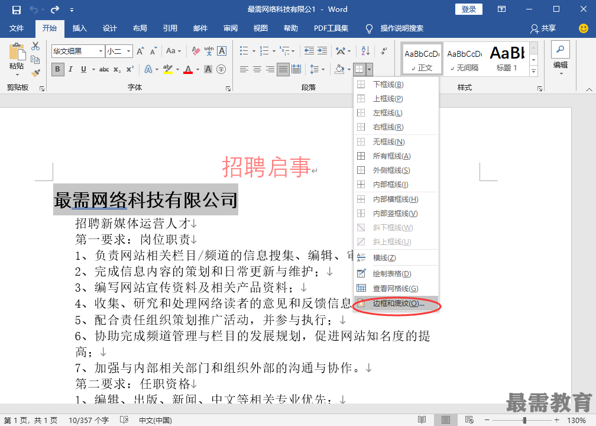Align text left icon

tap(244, 69)
